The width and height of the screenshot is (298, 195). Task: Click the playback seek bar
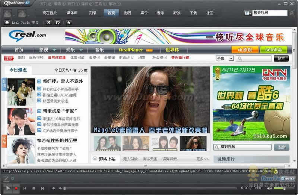[150, 188]
